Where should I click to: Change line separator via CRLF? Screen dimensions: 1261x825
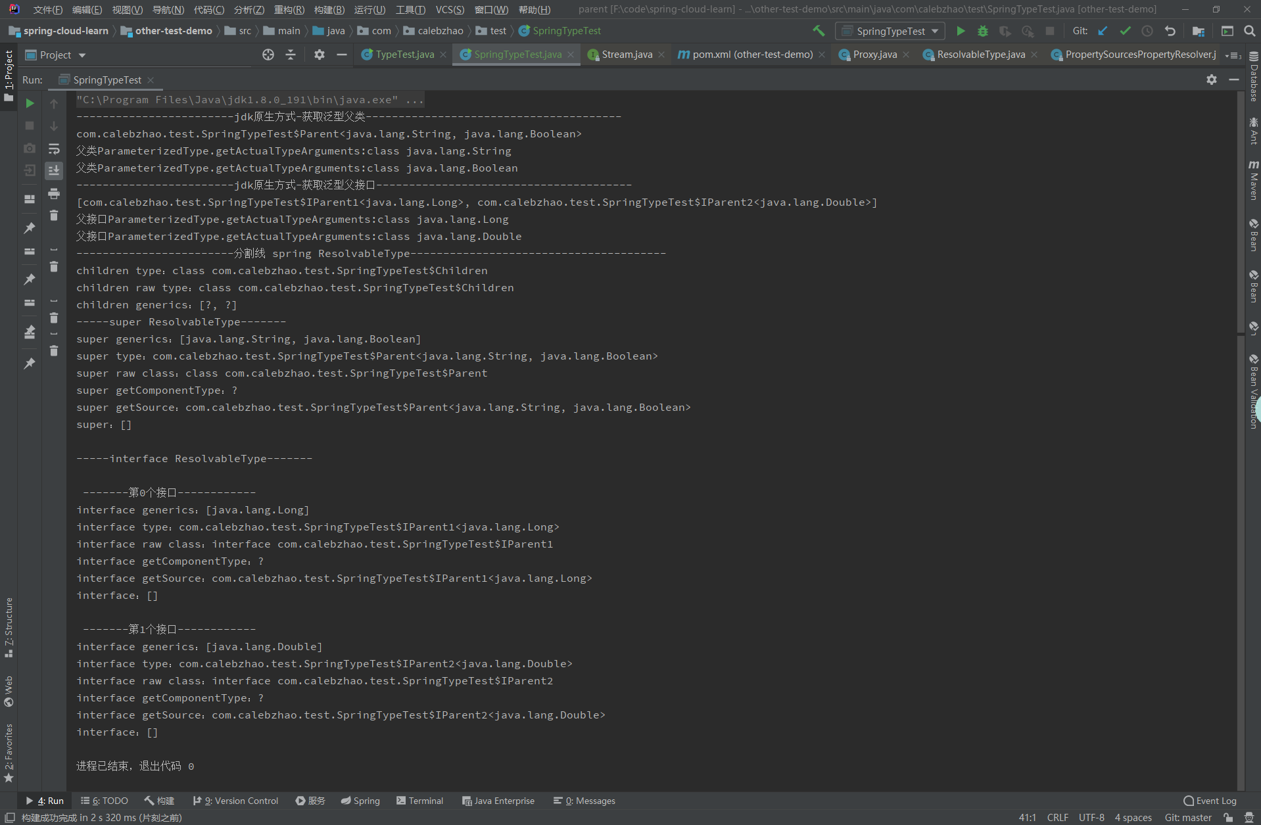(x=1057, y=818)
